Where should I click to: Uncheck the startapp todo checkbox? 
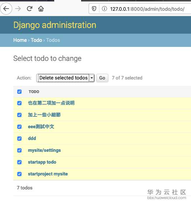[19, 162]
